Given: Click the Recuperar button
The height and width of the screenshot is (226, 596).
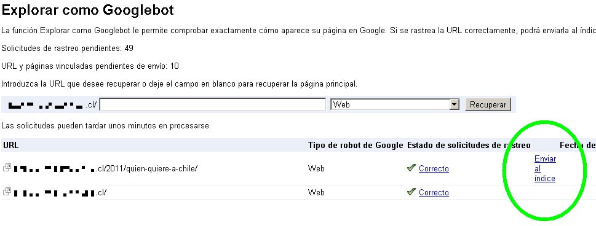Looking at the screenshot, I should 488,104.
